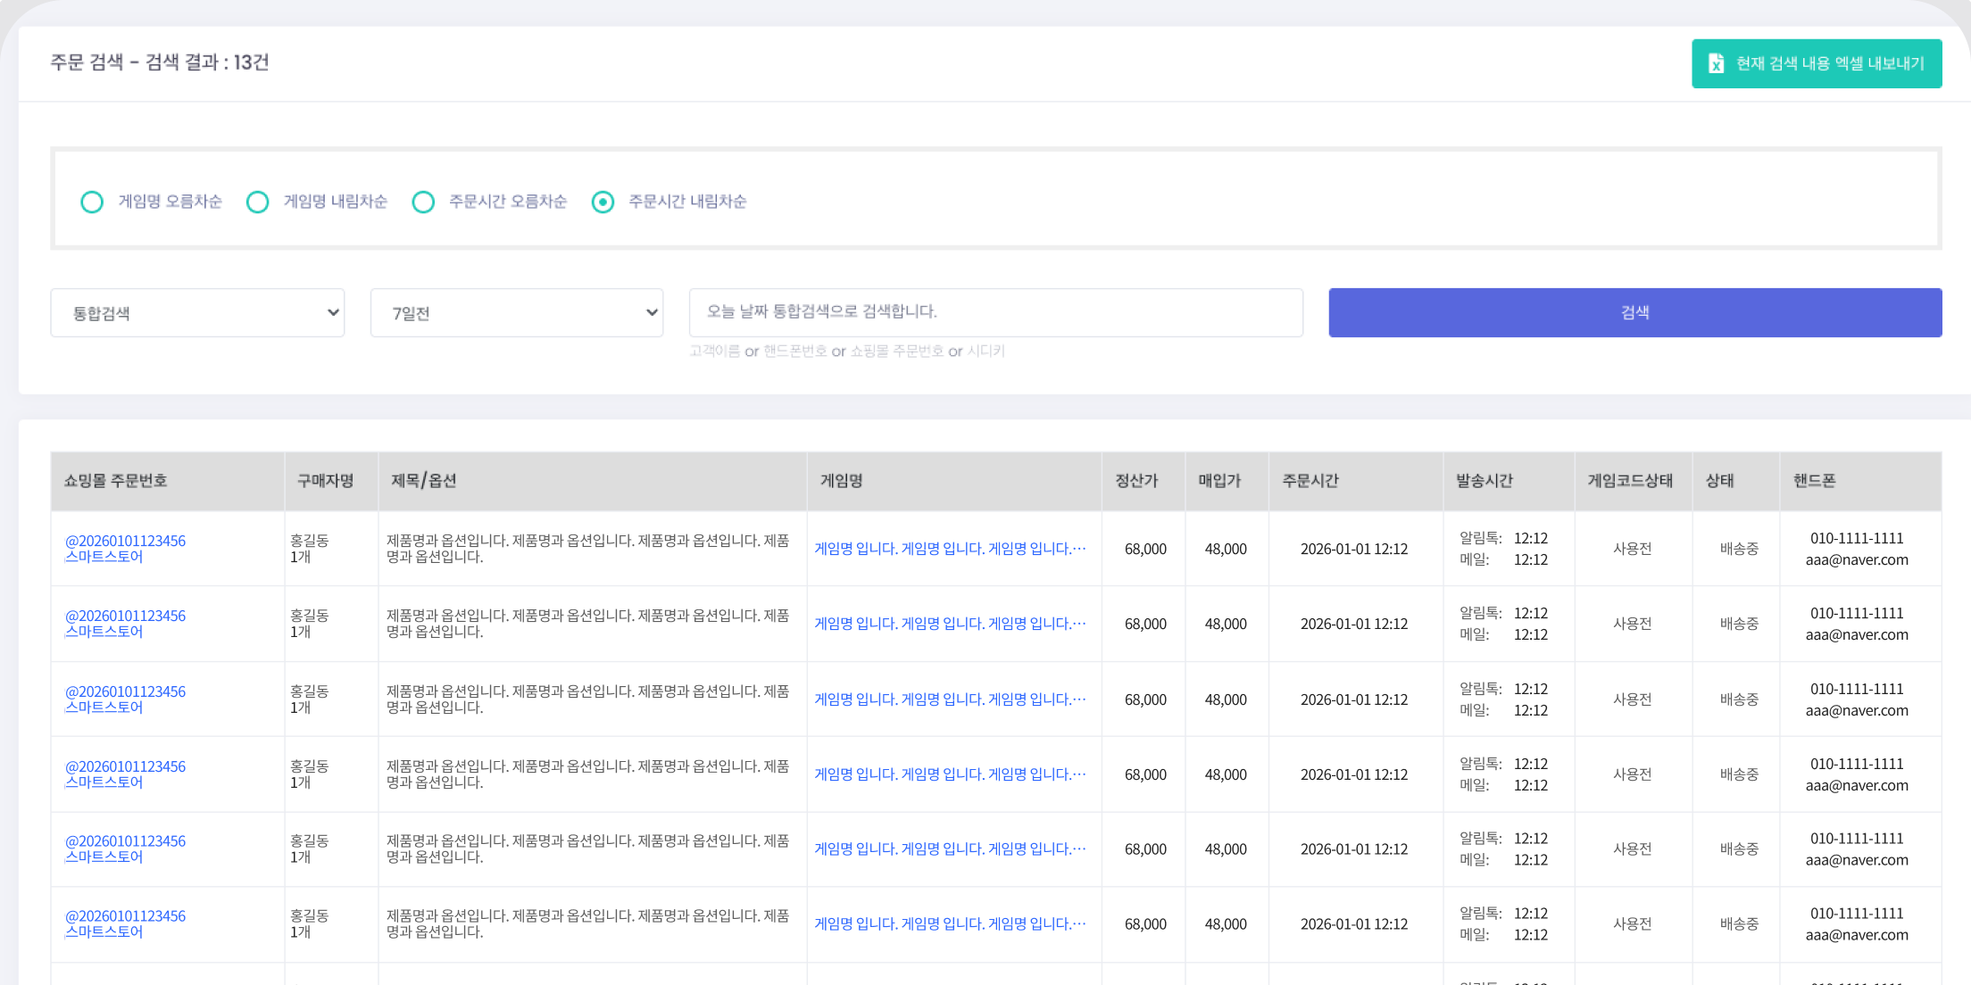Select 게임명 오름차순 sort option
The height and width of the screenshot is (985, 1971).
92,202
